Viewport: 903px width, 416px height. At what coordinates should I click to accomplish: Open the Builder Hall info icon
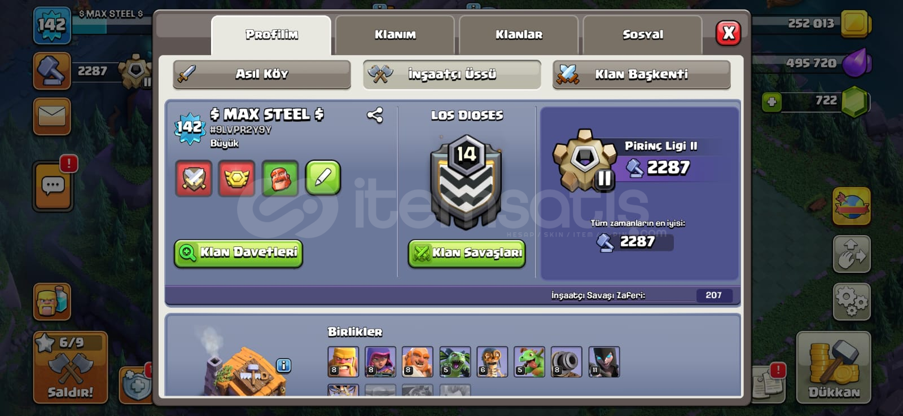283,366
